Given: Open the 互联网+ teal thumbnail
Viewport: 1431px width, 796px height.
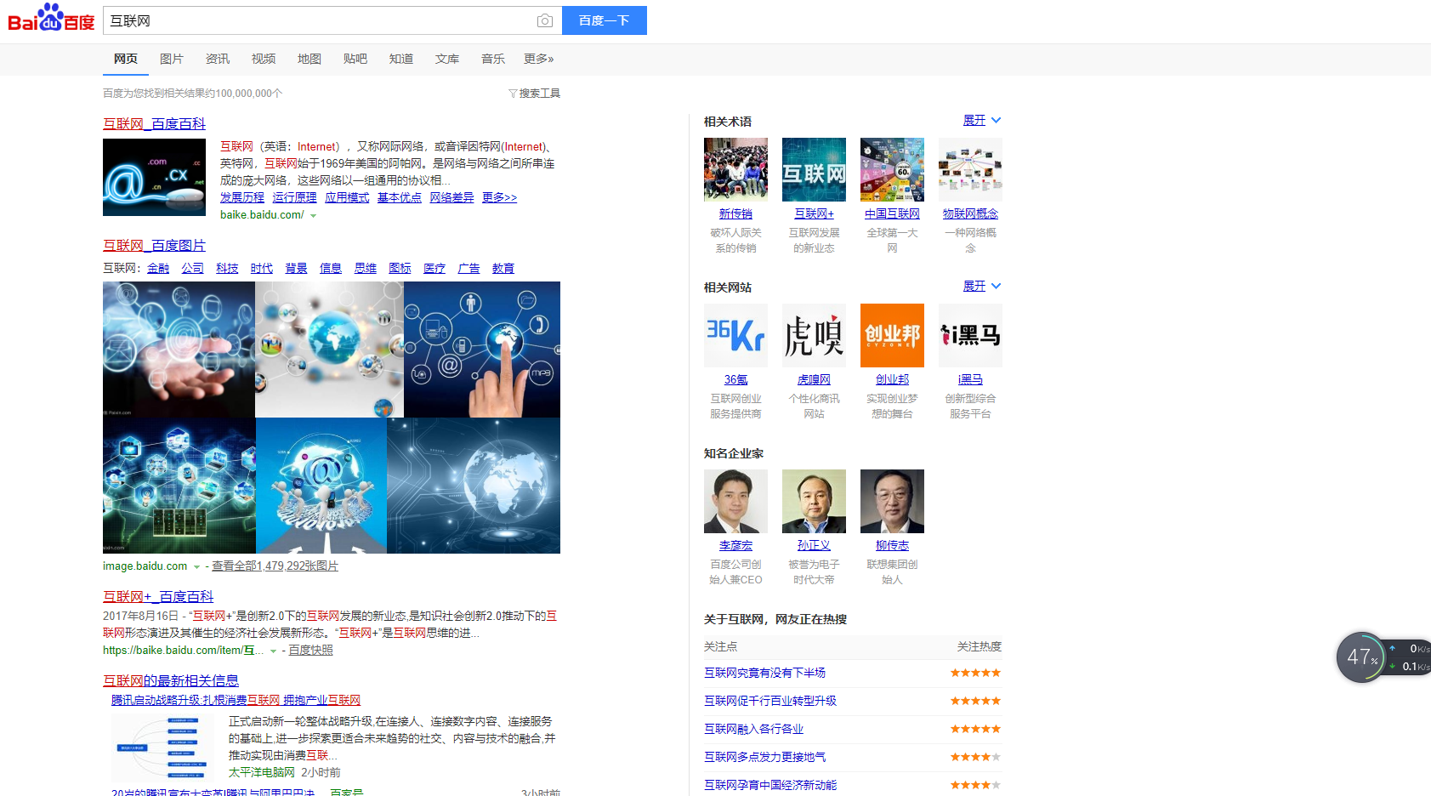Looking at the screenshot, I should [814, 169].
